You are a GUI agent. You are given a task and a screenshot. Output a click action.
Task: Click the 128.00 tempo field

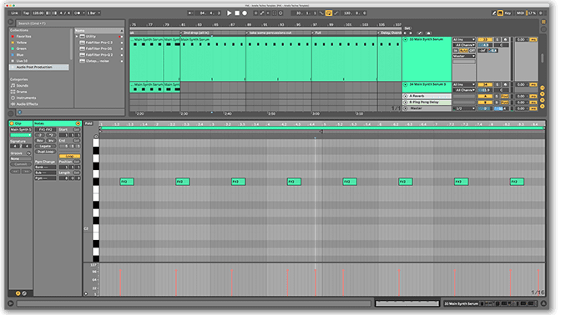[x=38, y=12]
